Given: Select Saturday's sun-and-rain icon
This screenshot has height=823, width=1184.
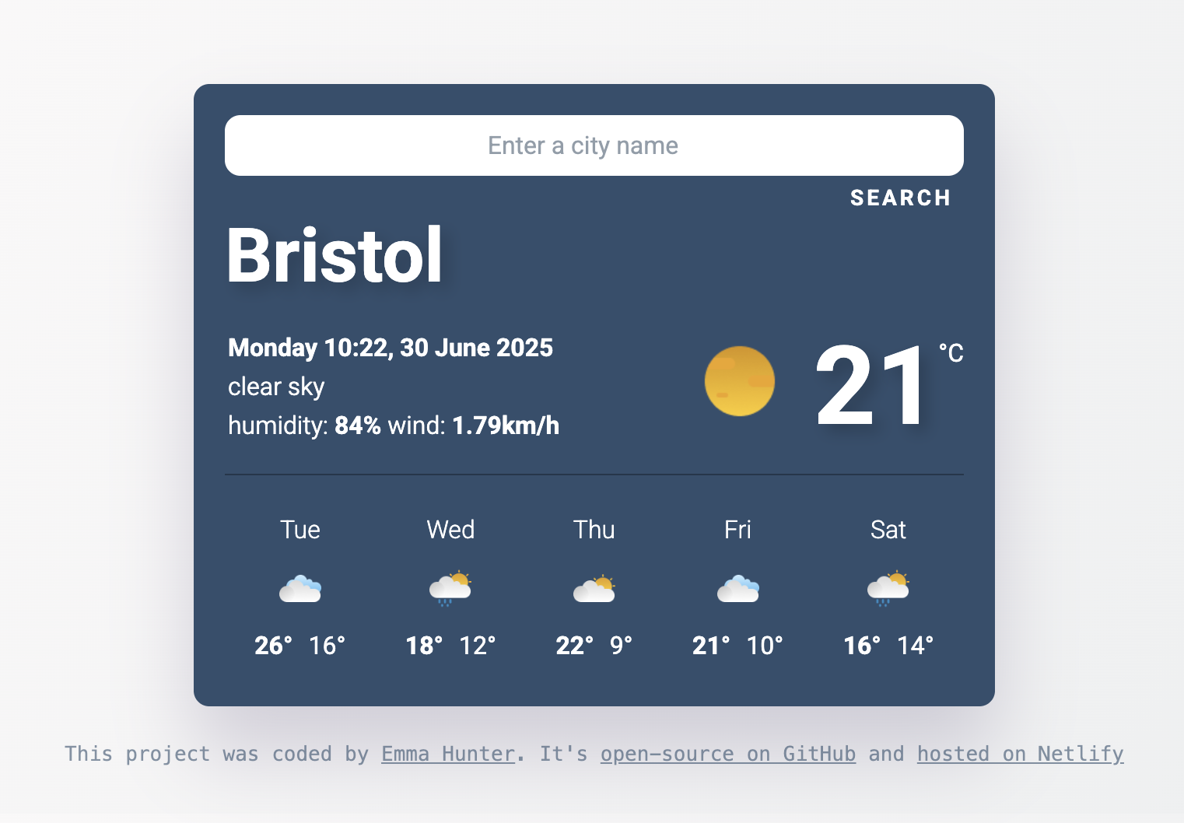Looking at the screenshot, I should click(888, 588).
